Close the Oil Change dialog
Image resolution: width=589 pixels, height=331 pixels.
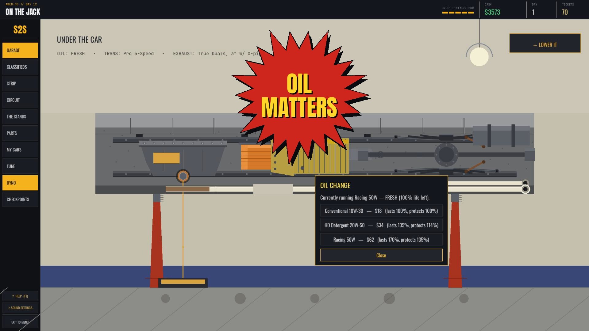click(x=381, y=255)
